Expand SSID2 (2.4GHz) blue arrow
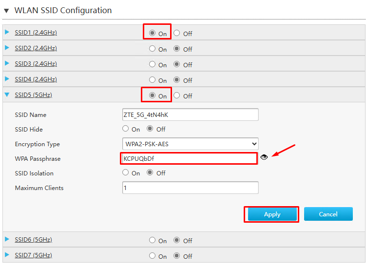This screenshot has width=366, height=268. coord(7,48)
